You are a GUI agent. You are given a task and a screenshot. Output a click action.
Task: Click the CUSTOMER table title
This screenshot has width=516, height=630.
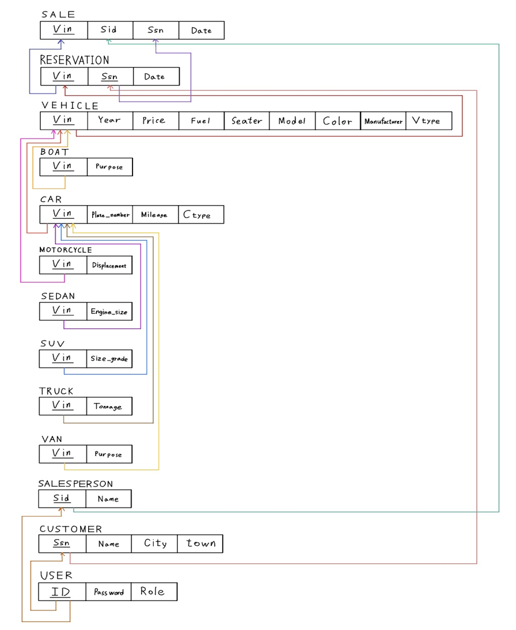pyautogui.click(x=71, y=529)
